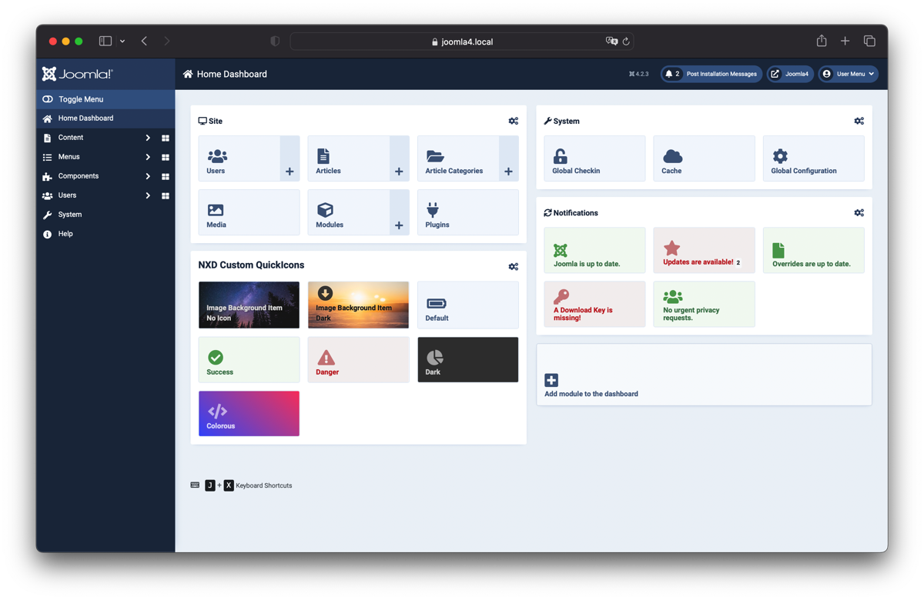The width and height of the screenshot is (924, 600).
Task: Select the Components sidebar item
Action: (79, 176)
